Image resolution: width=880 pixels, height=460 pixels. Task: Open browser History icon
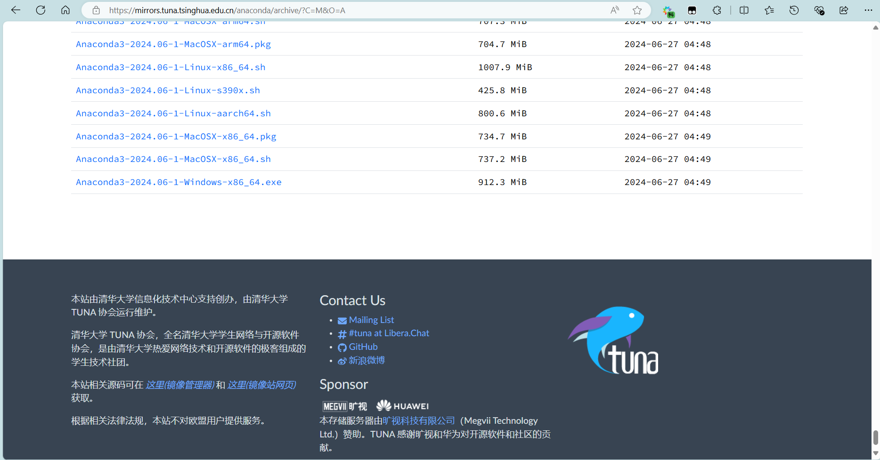tap(794, 10)
